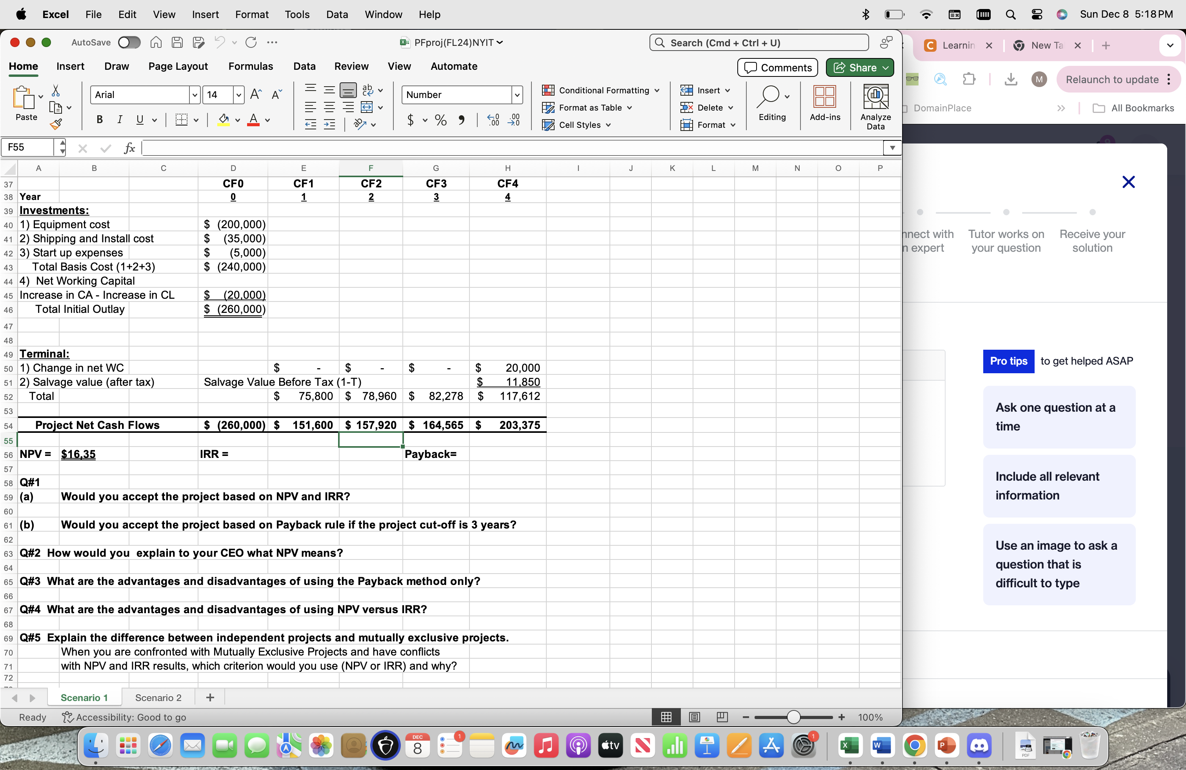Open the Number format dropdown
1186x770 pixels.
[x=517, y=94]
